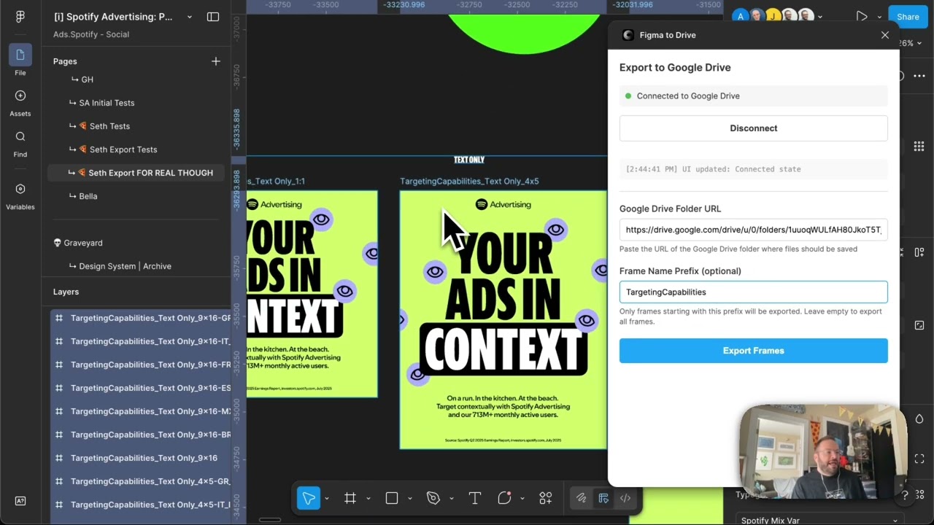Select layer TargetingCapabilities_Text Only_9×16-IT
Viewport: 934px width, 525px height.
(141, 341)
